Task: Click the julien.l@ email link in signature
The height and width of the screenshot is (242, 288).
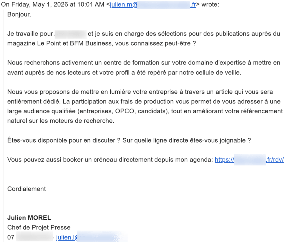Action: (x=91, y=237)
